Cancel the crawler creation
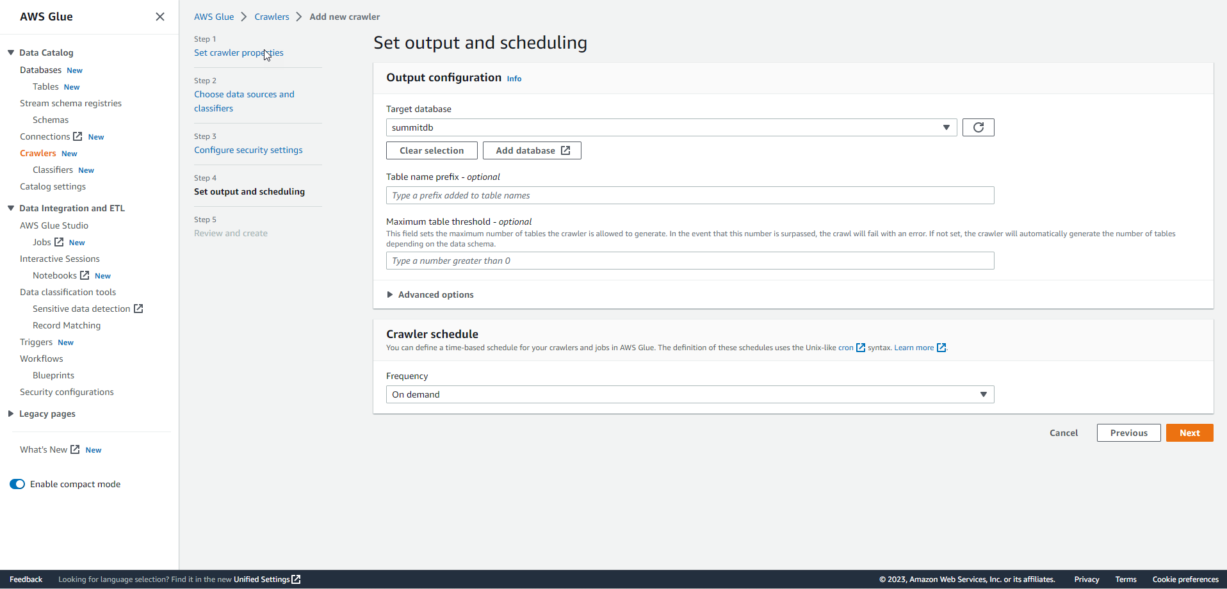1227x589 pixels. tap(1064, 433)
